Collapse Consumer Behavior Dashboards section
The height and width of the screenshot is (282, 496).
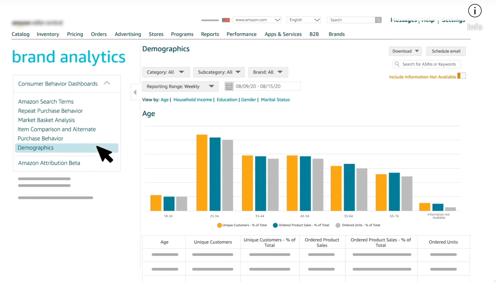(x=107, y=83)
